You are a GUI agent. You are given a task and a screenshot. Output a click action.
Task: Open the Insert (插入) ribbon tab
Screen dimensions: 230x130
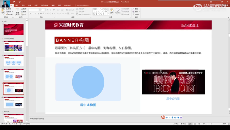coord(17,5)
